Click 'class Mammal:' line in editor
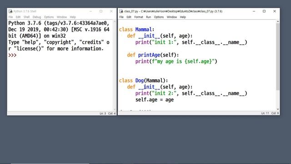The width and height of the screenshot is (291, 164). point(136,30)
